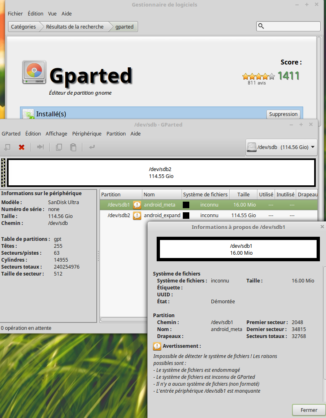Click /dev/sdb1 graphic in info dialog
The image size is (326, 418).
[238, 249]
